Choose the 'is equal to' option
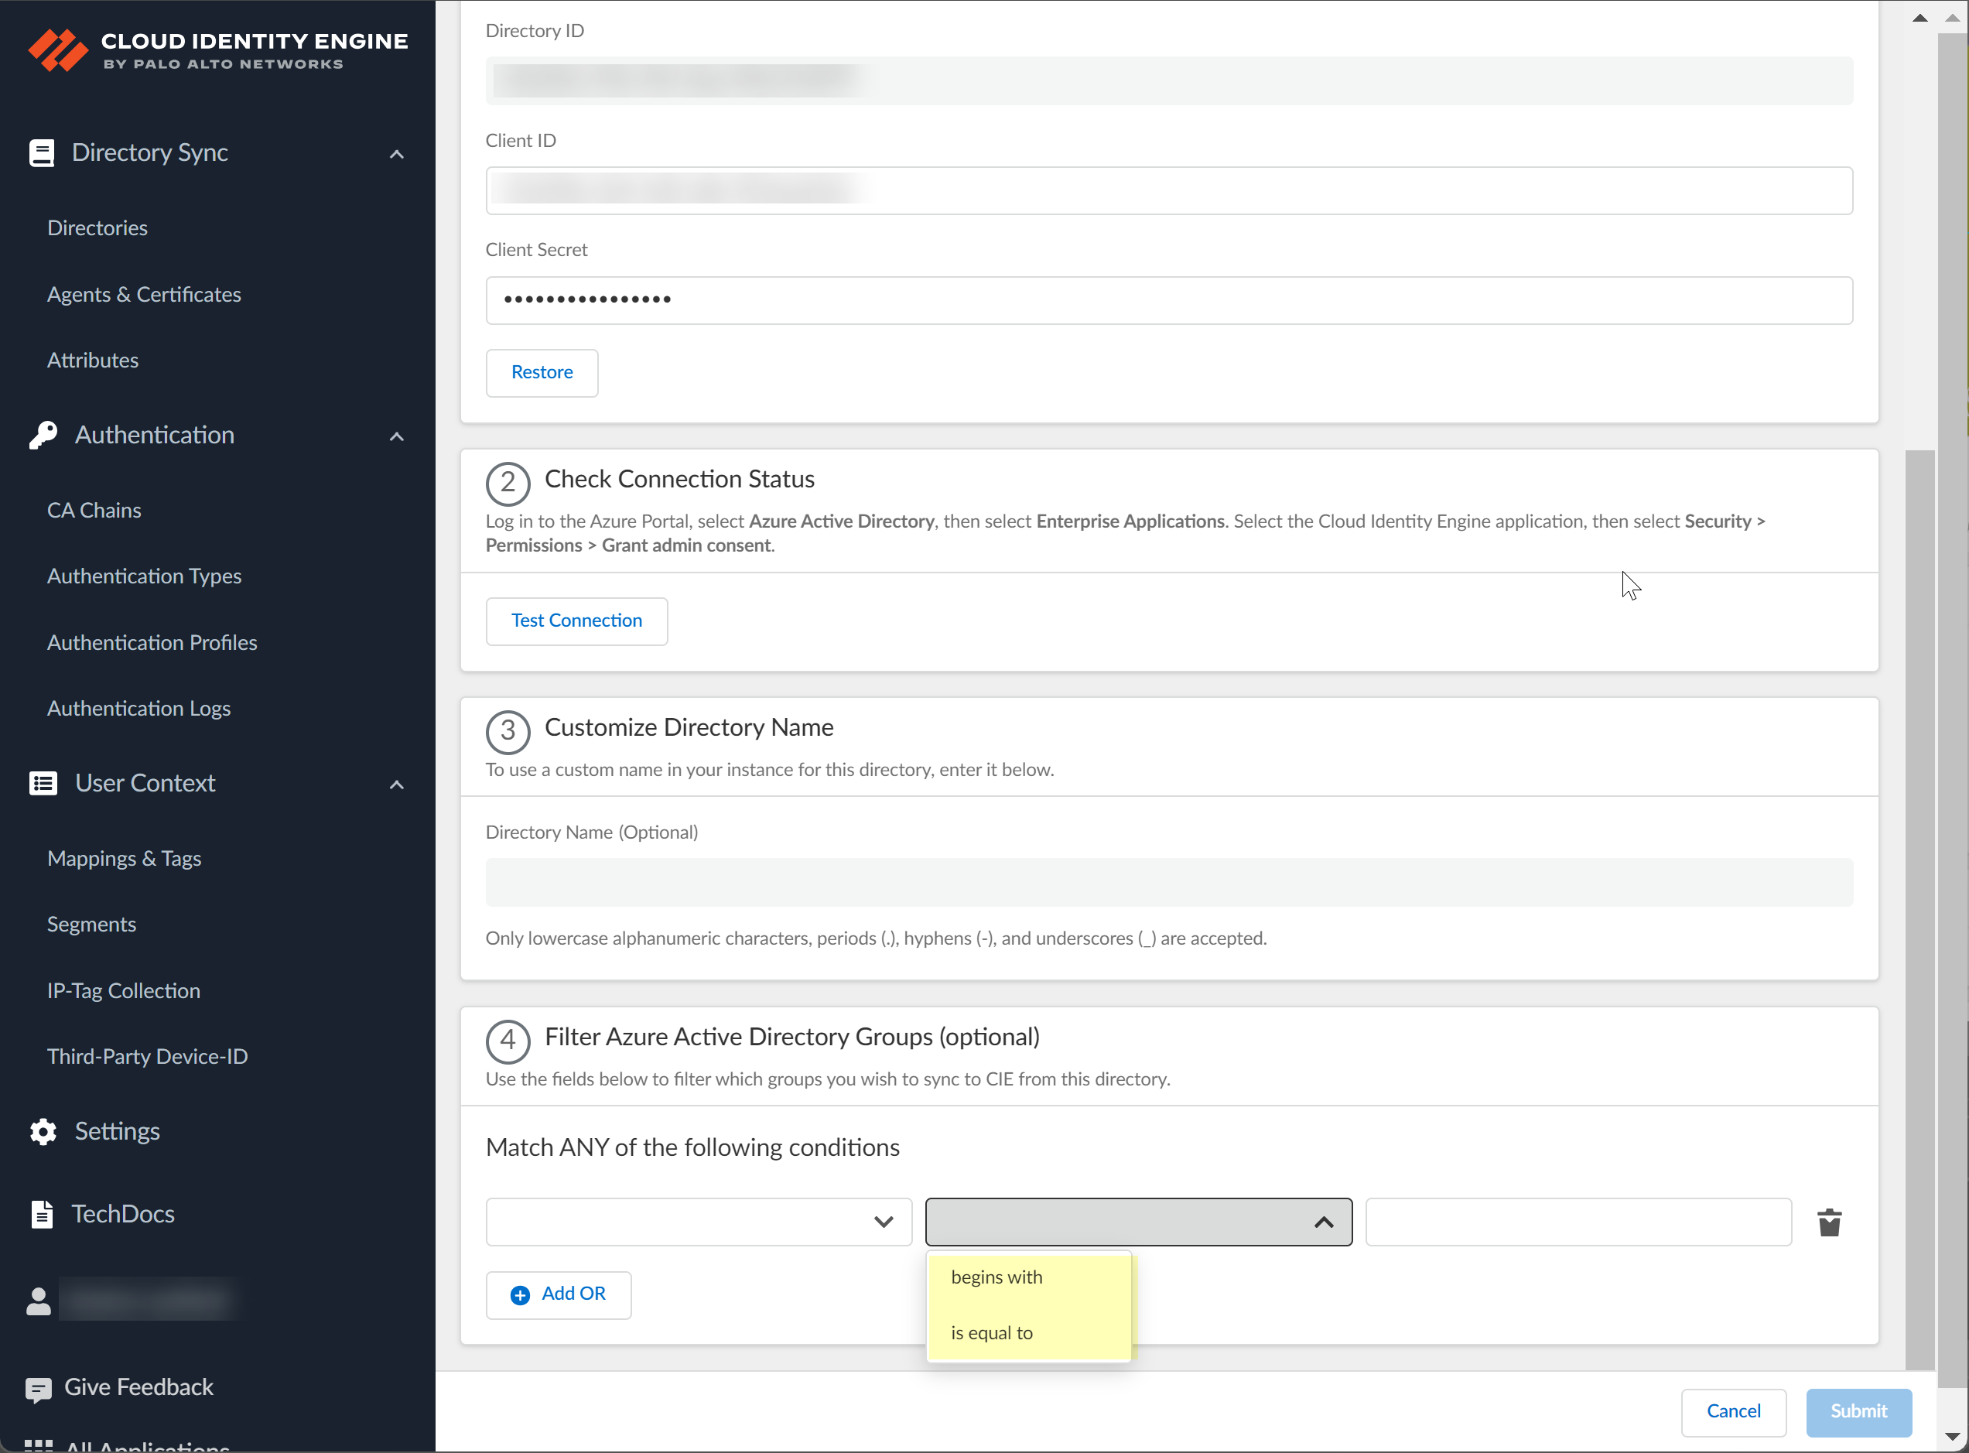This screenshot has width=1969, height=1453. pos(992,1332)
